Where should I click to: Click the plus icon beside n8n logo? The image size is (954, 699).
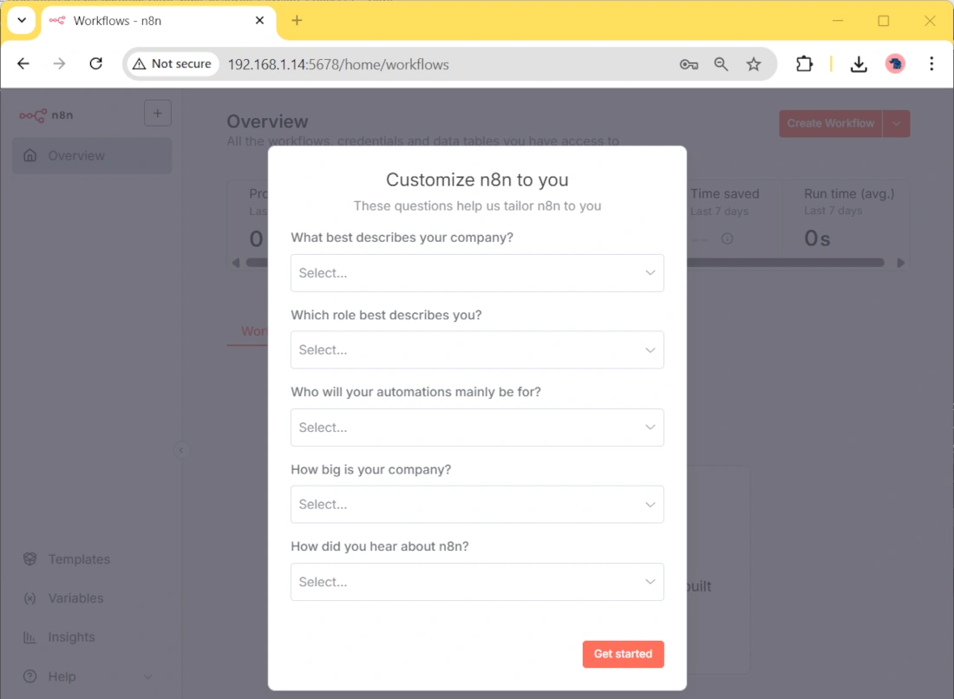point(157,114)
